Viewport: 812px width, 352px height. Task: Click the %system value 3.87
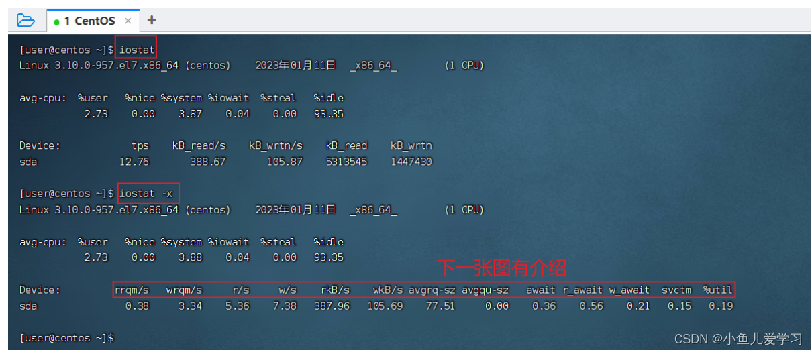point(191,114)
